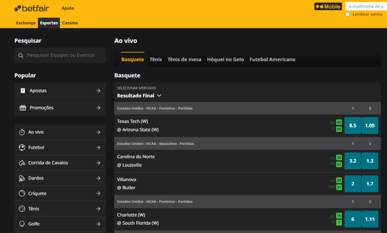Bet on Texas Tech at 8.5
This screenshot has height=233, width=387.
(353, 126)
